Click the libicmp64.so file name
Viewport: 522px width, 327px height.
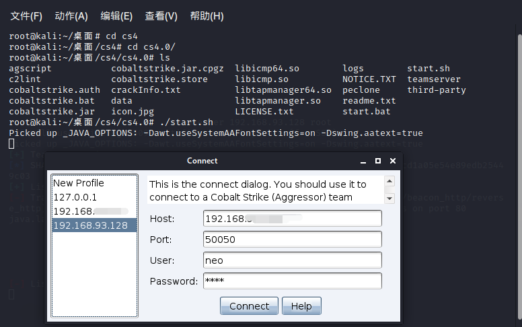point(267,69)
